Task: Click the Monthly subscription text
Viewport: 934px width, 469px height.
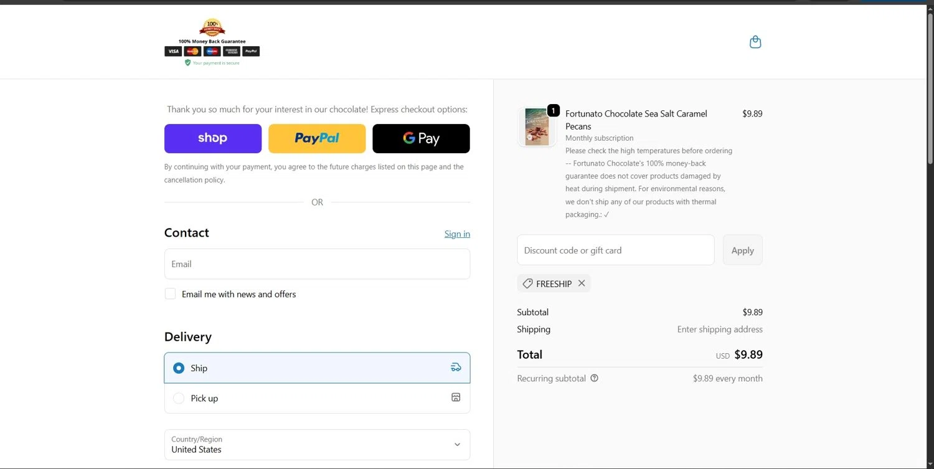Action: (x=600, y=138)
